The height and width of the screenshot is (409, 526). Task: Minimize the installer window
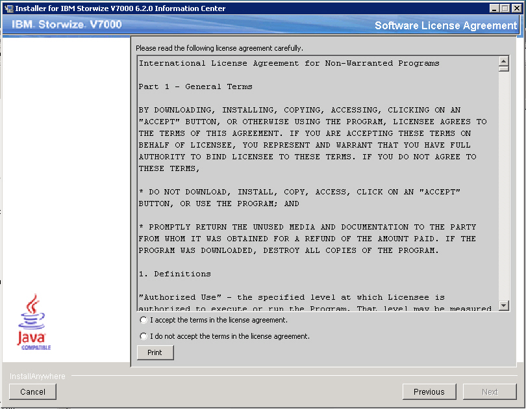point(494,8)
